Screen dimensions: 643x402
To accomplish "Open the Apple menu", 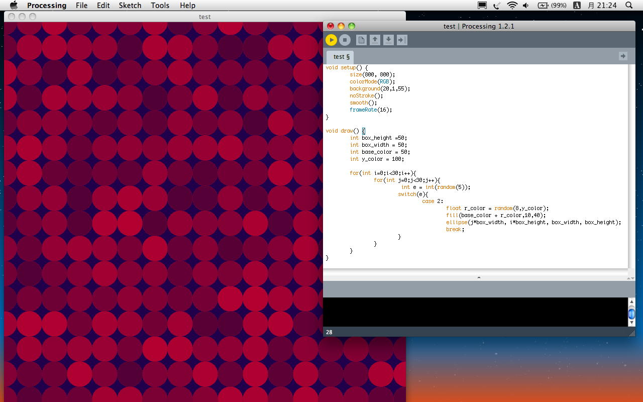I will click(x=14, y=6).
